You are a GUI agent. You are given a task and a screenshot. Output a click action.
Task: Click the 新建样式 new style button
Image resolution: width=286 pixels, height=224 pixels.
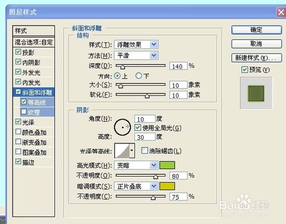pyautogui.click(x=256, y=58)
